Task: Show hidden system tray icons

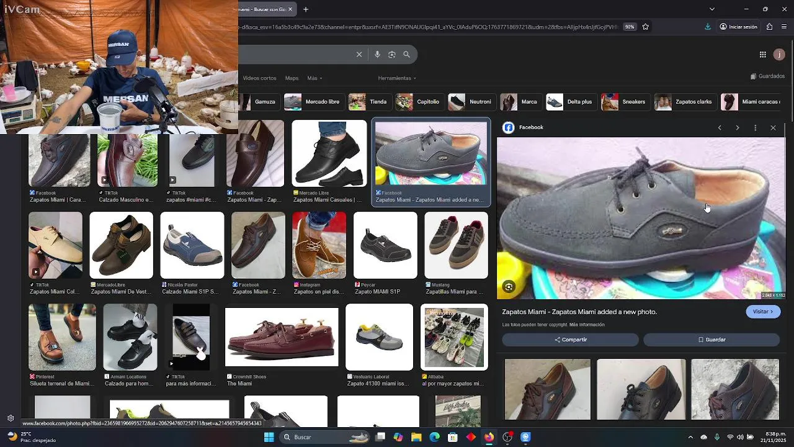Action: (690, 437)
